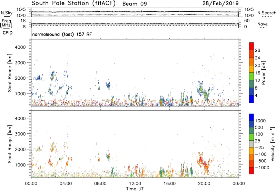Click the '08:00' time tick label
The height and width of the screenshot is (191, 276).
tap(100, 184)
